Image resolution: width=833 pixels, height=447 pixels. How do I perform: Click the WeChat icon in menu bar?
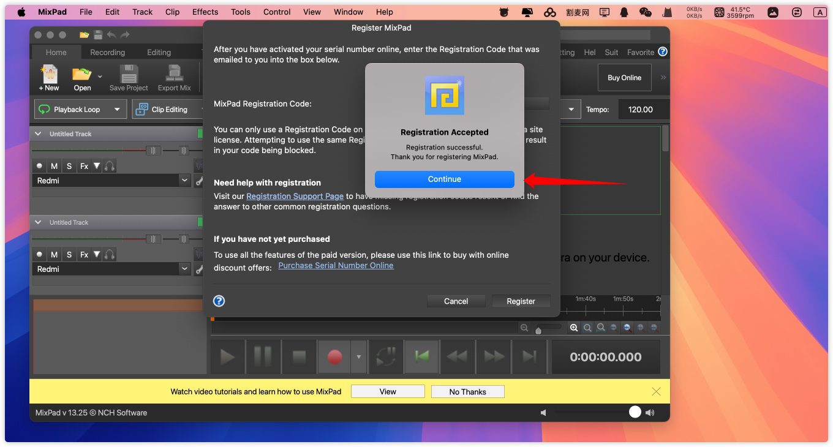tap(645, 12)
